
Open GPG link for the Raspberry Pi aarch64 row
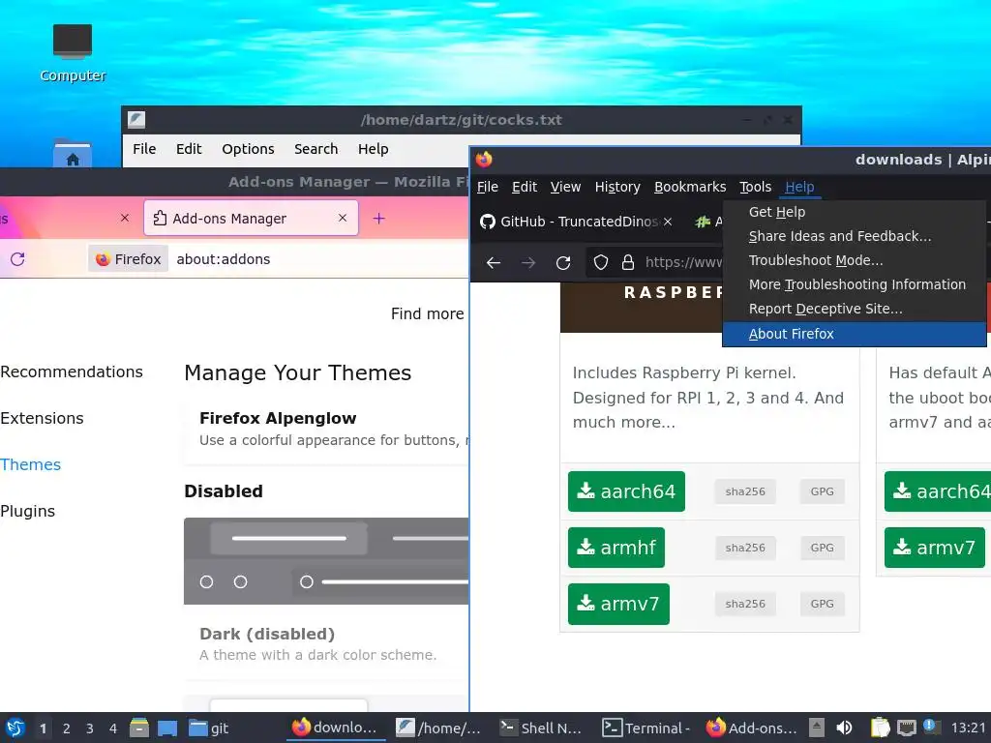click(823, 491)
